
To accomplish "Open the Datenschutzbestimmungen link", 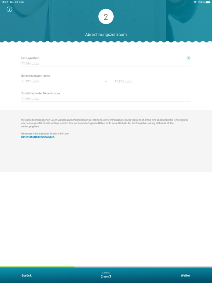I will [38, 137].
